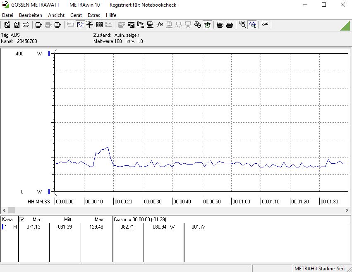This screenshot has width=352, height=272.
Task: Click the cursor value 080.94 W
Action: pos(163,227)
